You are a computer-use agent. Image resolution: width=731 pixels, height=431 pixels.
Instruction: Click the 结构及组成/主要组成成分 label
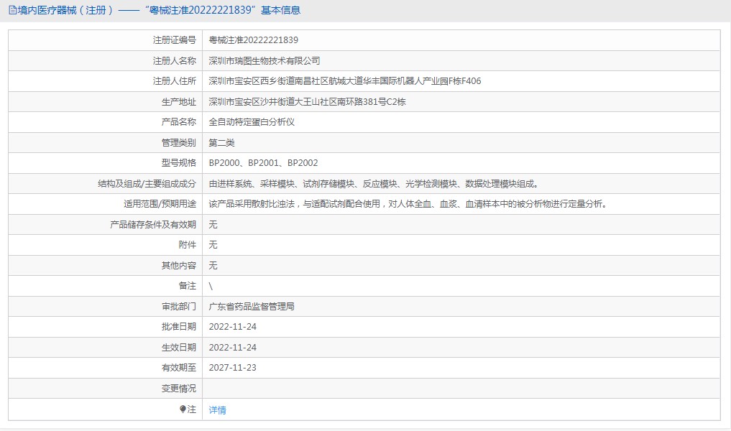pyautogui.click(x=147, y=184)
